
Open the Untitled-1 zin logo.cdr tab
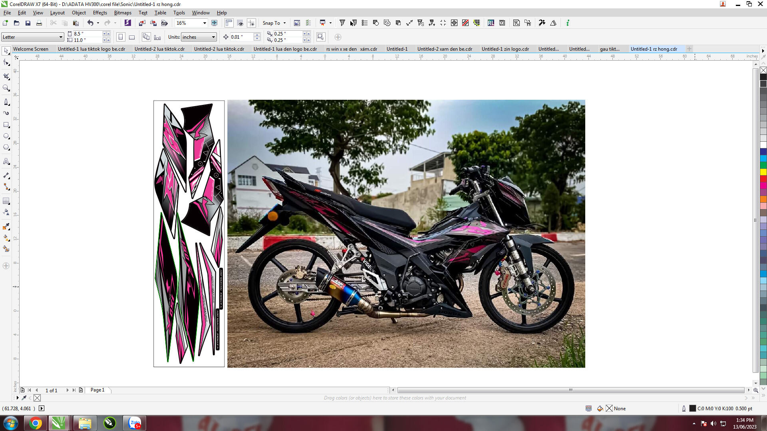[505, 49]
